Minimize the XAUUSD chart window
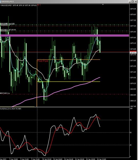Screen dimensions: 138x160 [130, 2]
